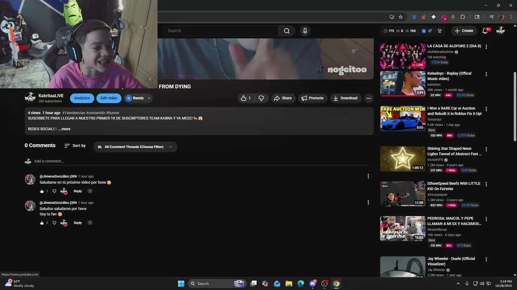
Task: Open the notifications bell
Action: click(485, 31)
